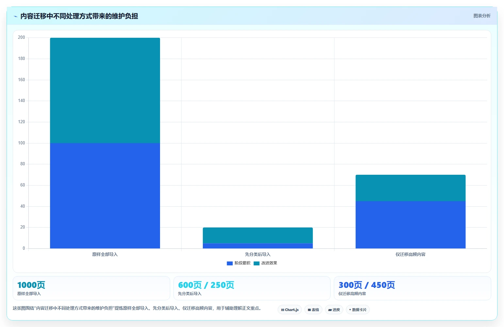Click the 120 y-axis tick label
The image size is (504, 327).
pyautogui.click(x=22, y=122)
